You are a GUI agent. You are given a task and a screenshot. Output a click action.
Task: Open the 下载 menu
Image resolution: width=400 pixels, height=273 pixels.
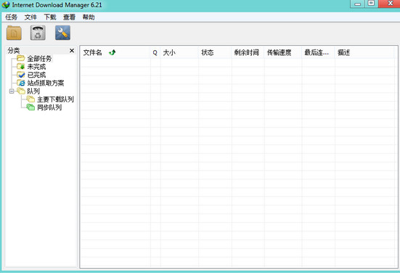click(x=50, y=17)
